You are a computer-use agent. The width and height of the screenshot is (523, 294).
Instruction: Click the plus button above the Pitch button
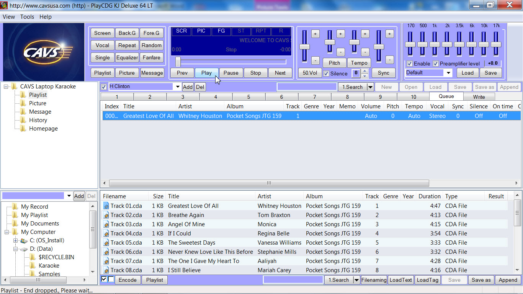click(x=340, y=34)
